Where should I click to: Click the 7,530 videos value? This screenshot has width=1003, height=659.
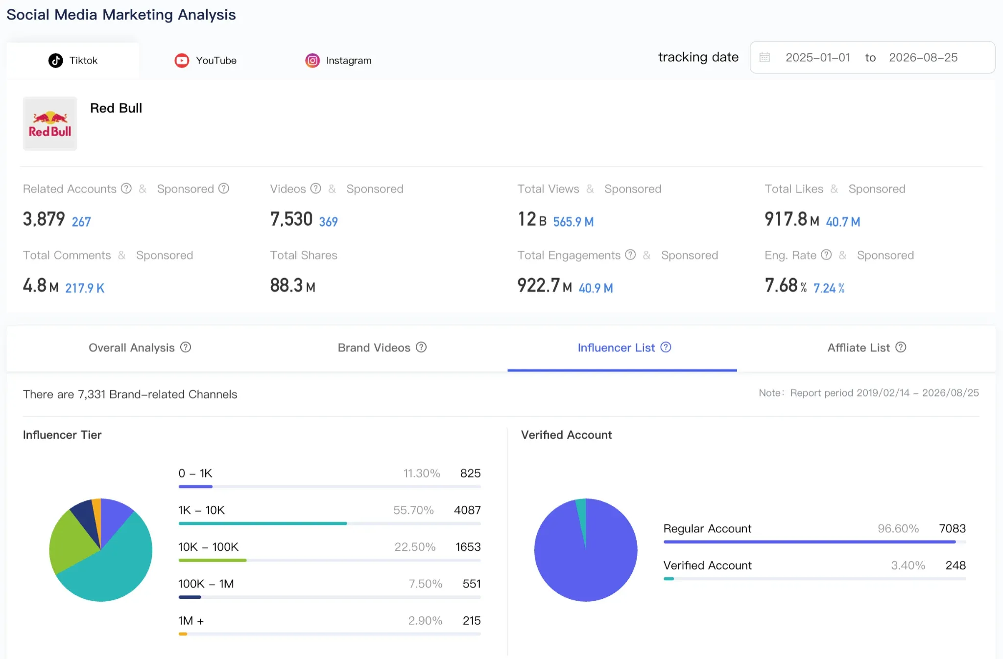click(291, 219)
